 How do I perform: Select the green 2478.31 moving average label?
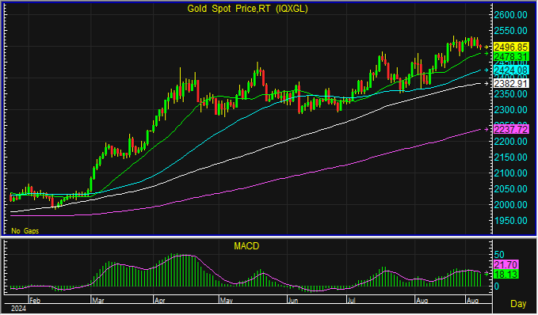(x=511, y=56)
